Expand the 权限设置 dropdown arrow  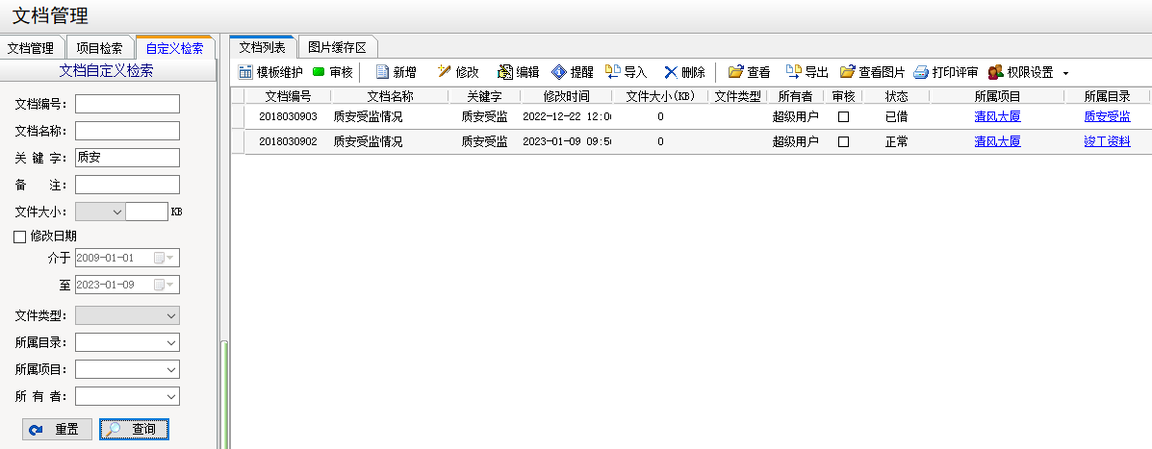(x=1065, y=73)
